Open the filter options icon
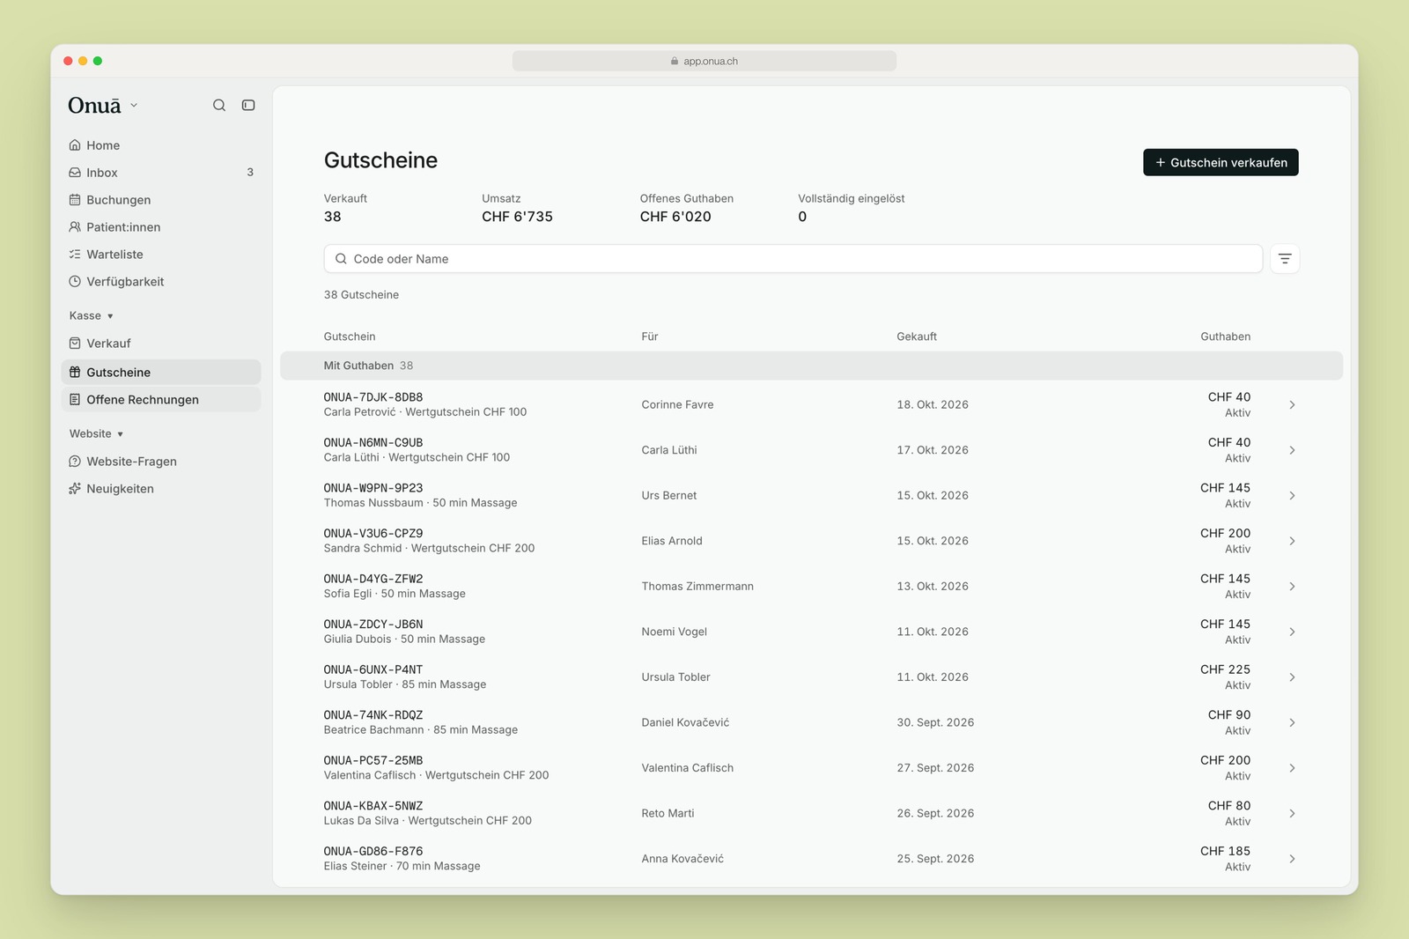 [1285, 259]
